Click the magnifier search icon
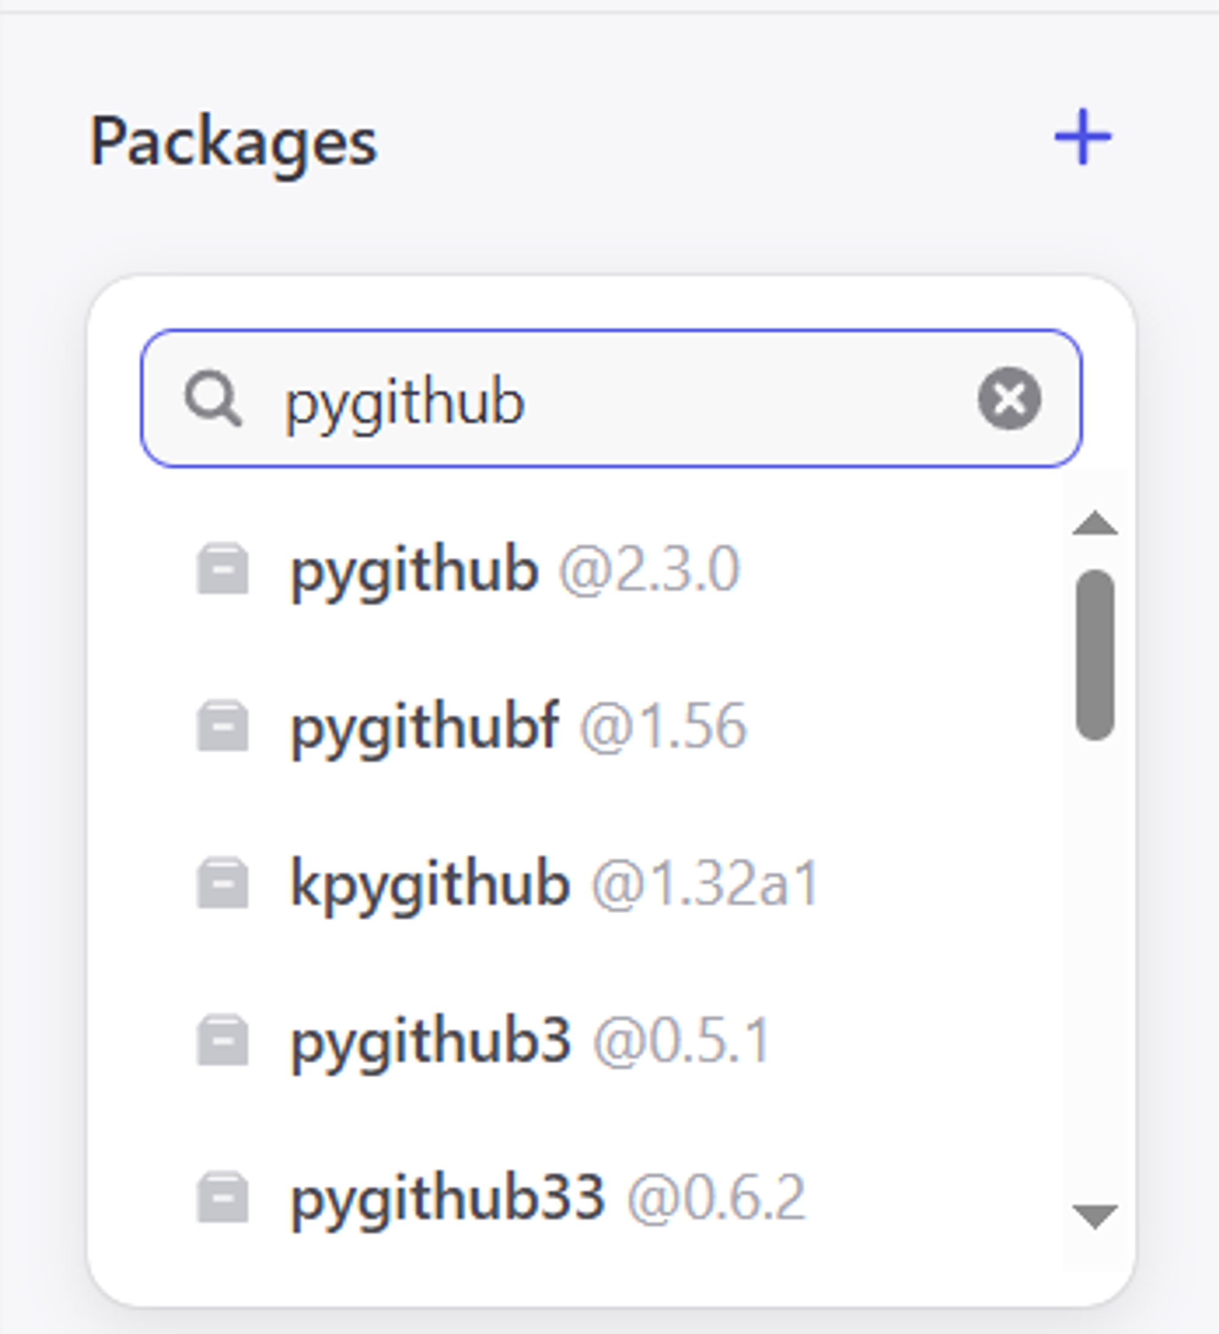1219x1334 pixels. tap(213, 399)
